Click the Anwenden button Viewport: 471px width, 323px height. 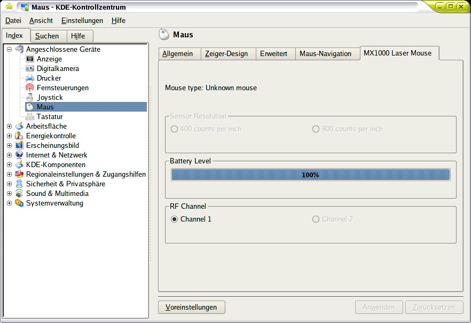pyautogui.click(x=379, y=308)
